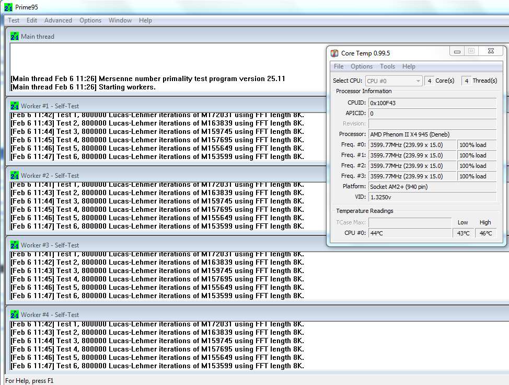Open the Core Temp File menu
This screenshot has height=385, width=509.
(339, 66)
